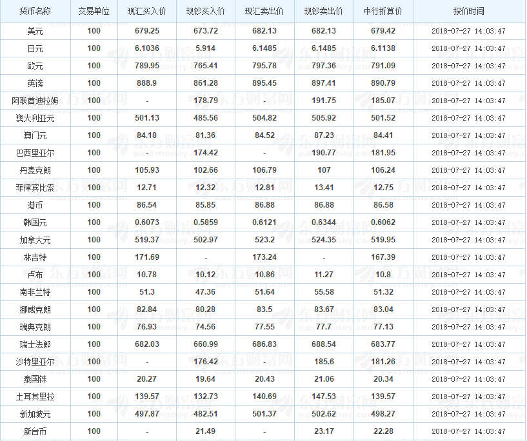Click the 现钞卖出价 column header
527x441 pixels.
coord(324,12)
